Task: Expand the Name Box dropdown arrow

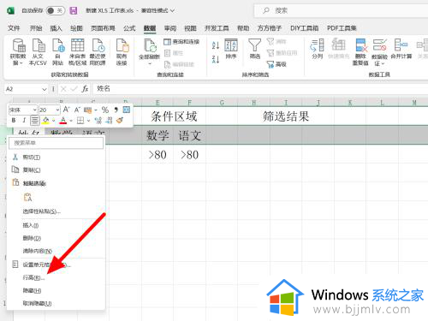Action: coord(45,89)
